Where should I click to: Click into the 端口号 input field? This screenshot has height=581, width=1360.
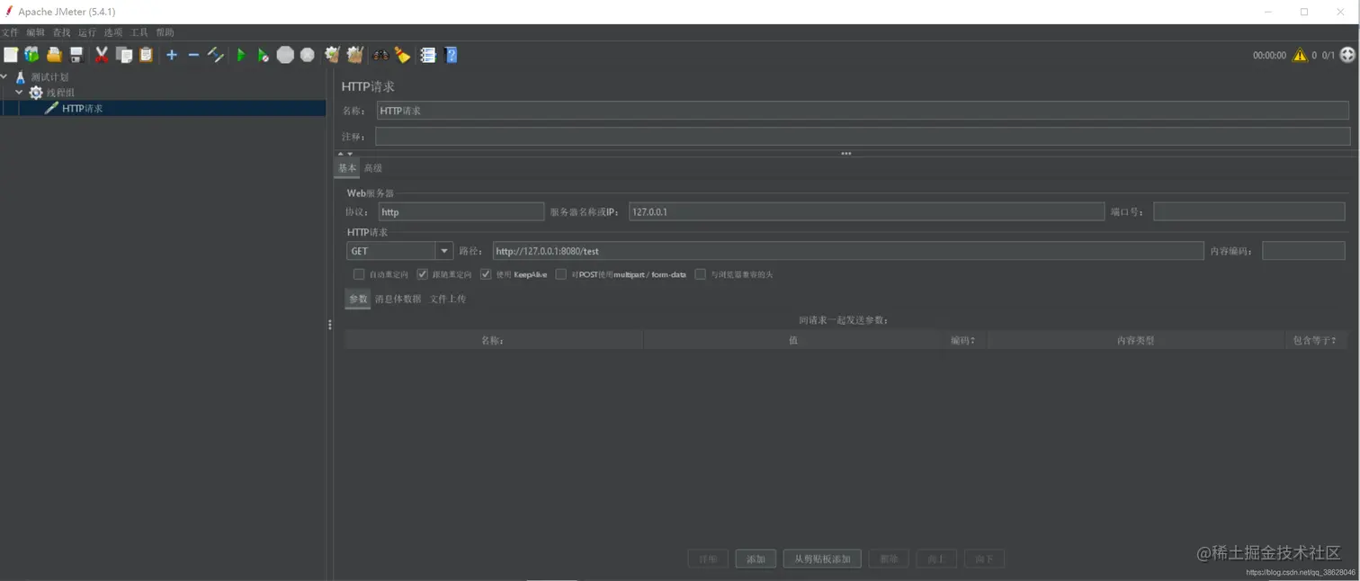(1249, 212)
